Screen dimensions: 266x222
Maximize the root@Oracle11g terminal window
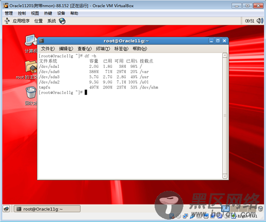(218, 41)
